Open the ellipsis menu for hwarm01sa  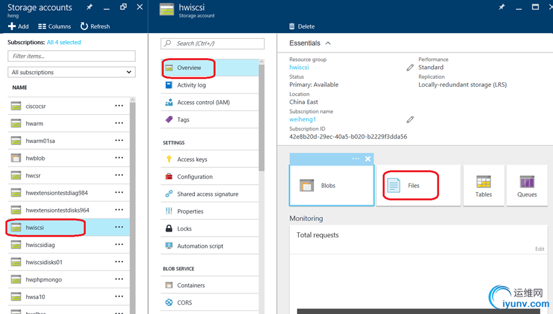tap(119, 140)
